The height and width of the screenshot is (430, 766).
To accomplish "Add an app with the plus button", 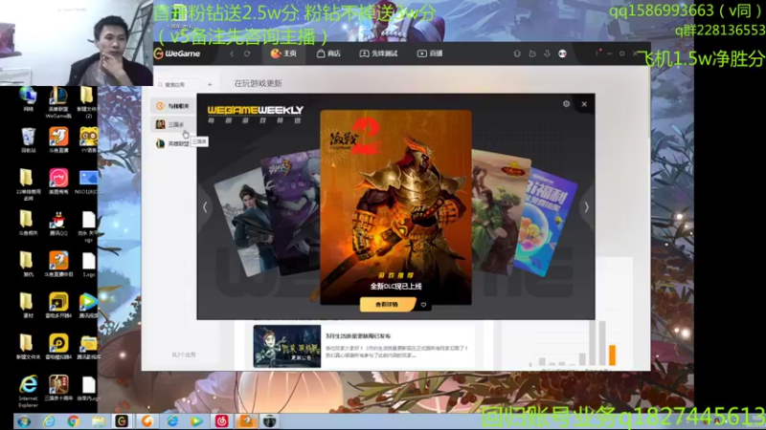I will 210,85.
